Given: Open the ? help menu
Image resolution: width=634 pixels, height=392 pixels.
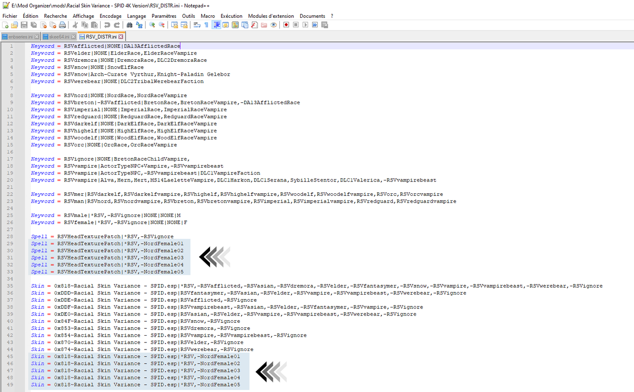Looking at the screenshot, I should (332, 16).
